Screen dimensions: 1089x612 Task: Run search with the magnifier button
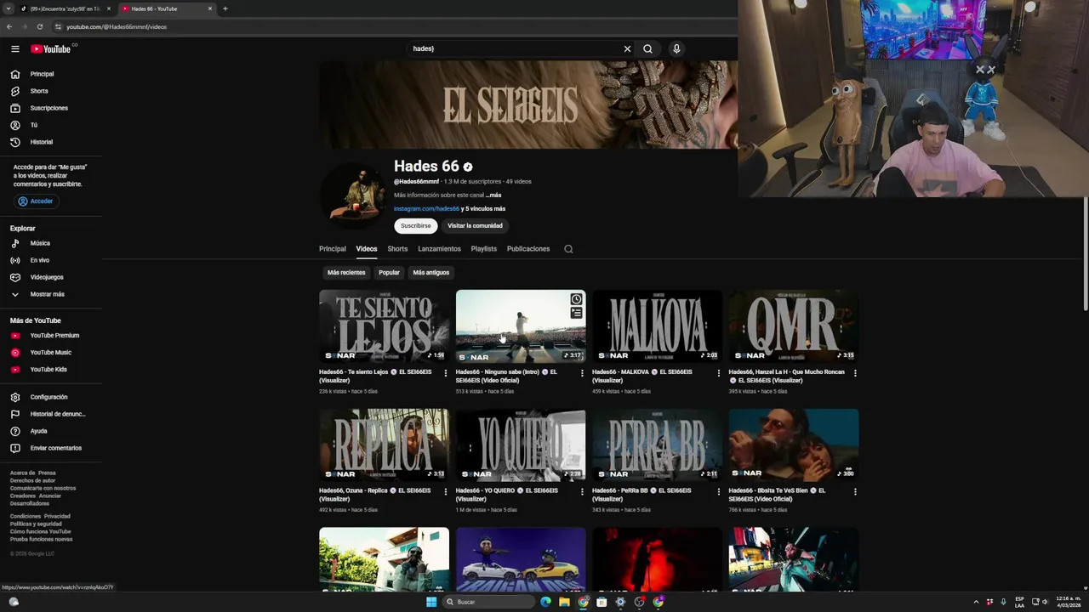(x=647, y=48)
